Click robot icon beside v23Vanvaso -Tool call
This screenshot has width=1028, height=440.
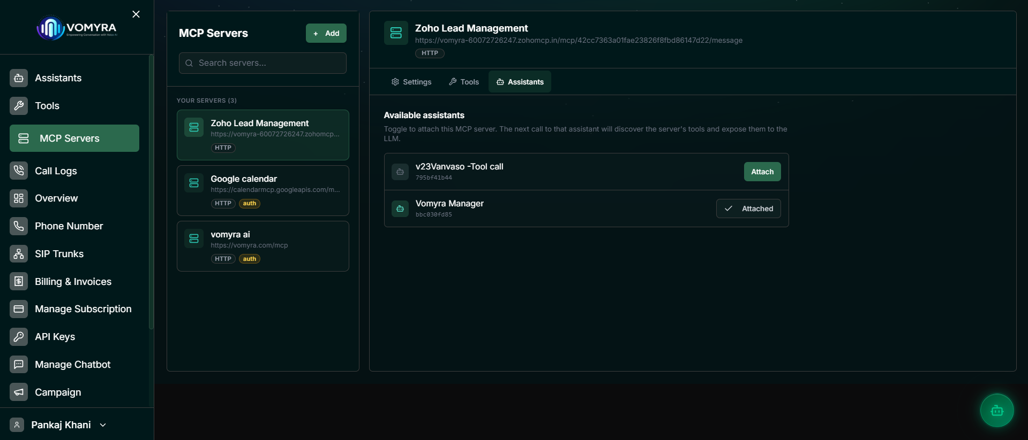[400, 172]
